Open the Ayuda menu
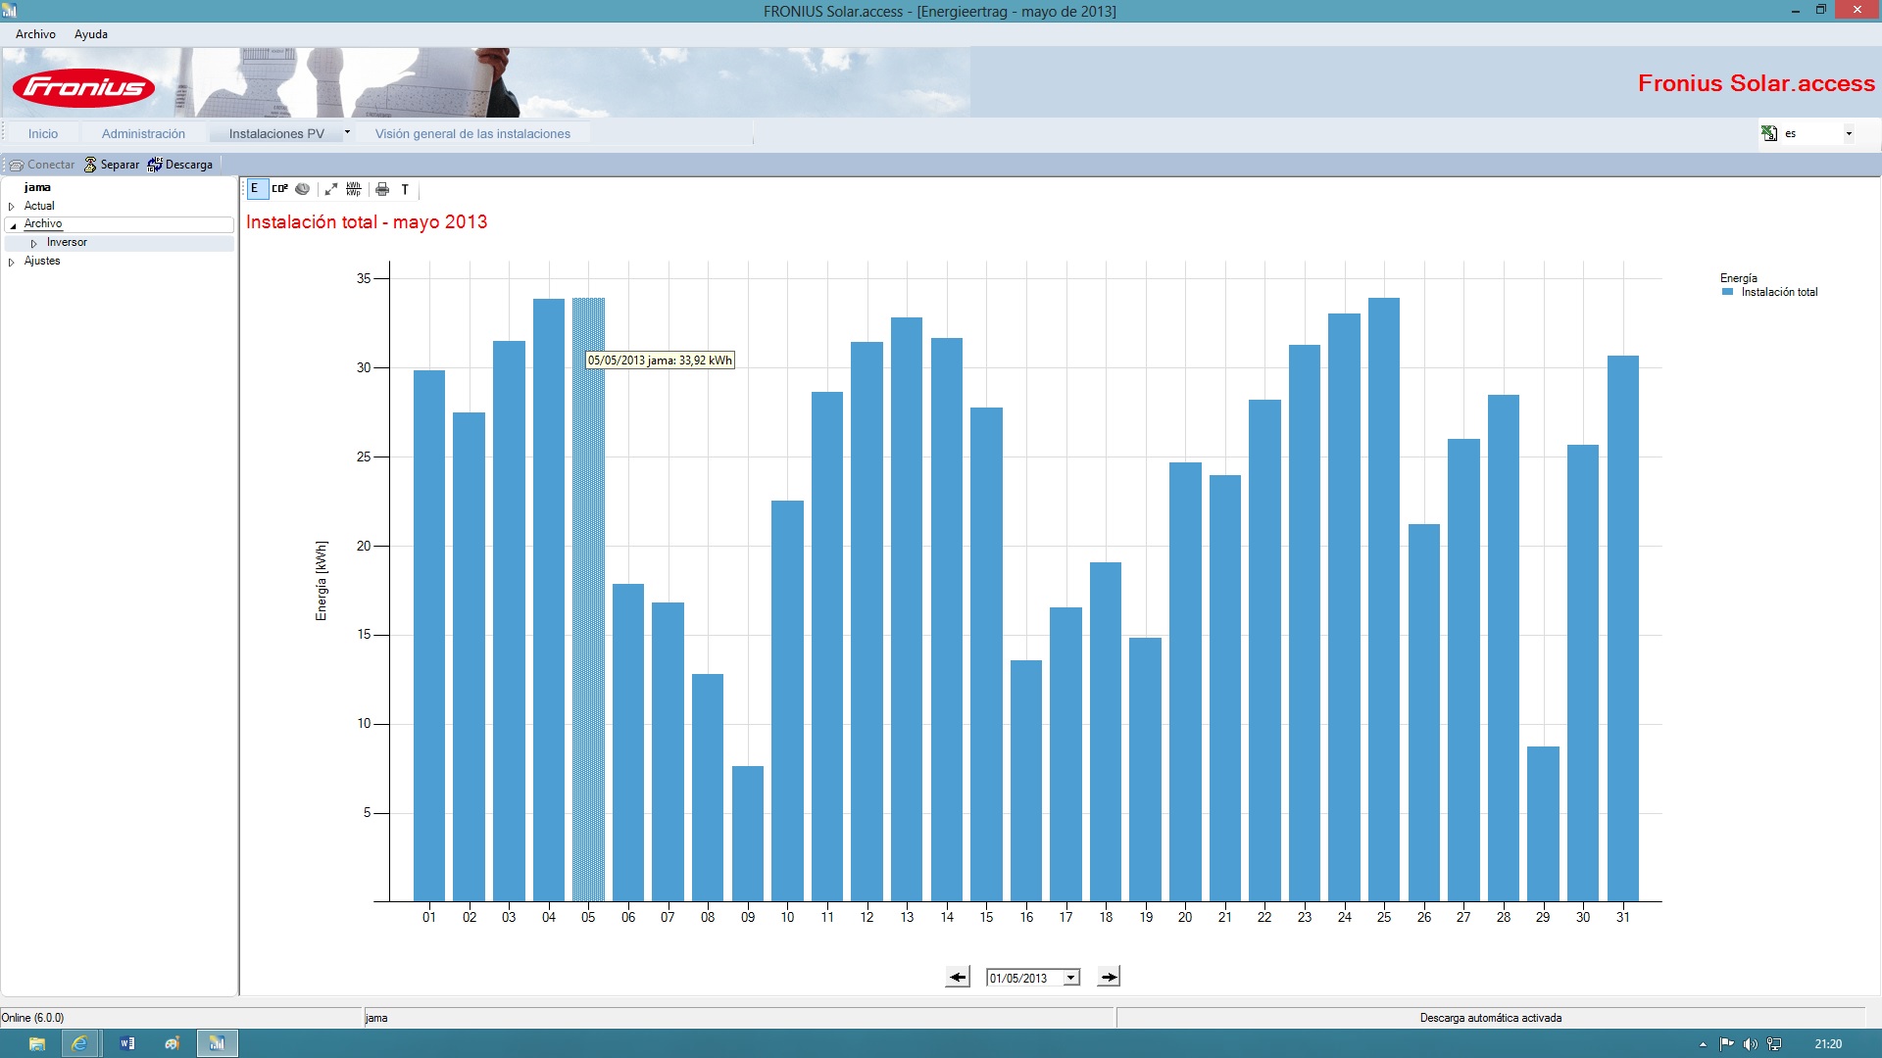1882x1058 pixels. click(91, 34)
